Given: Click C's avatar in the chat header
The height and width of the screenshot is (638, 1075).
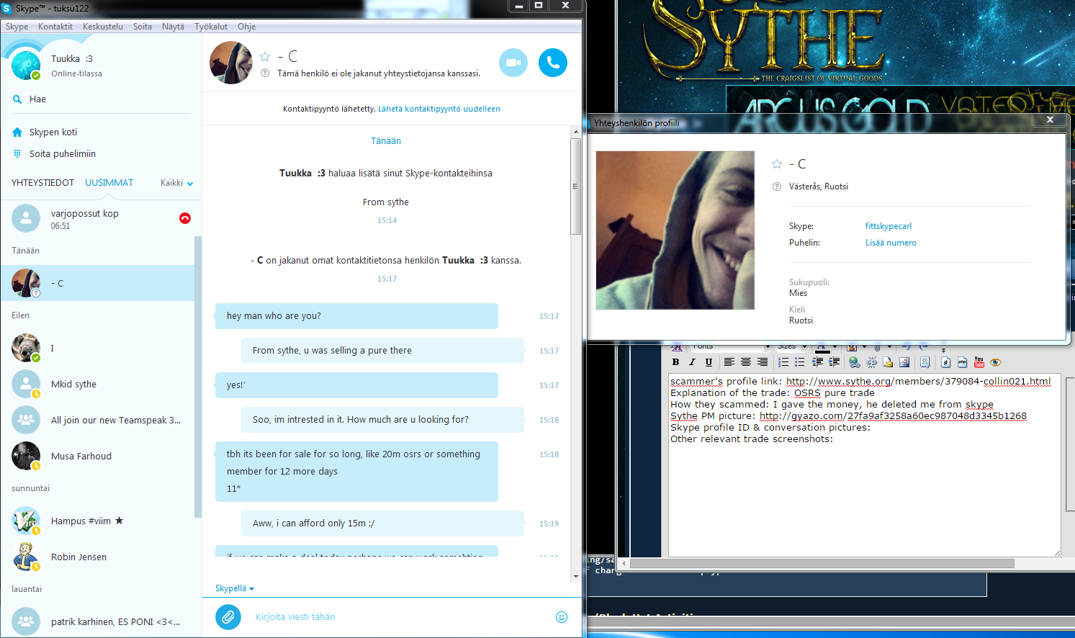Looking at the screenshot, I should pos(231,63).
